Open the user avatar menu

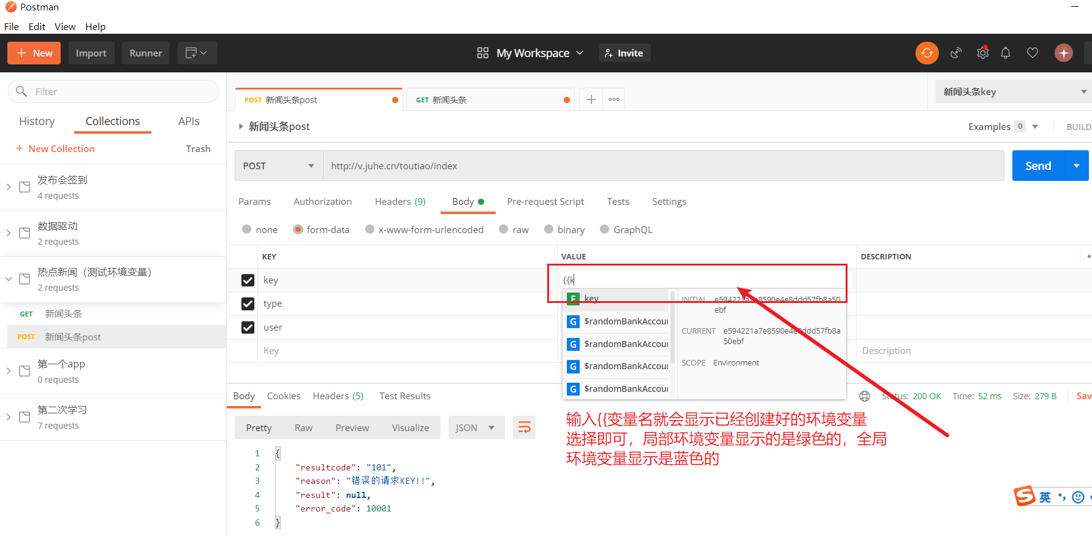[x=1064, y=53]
